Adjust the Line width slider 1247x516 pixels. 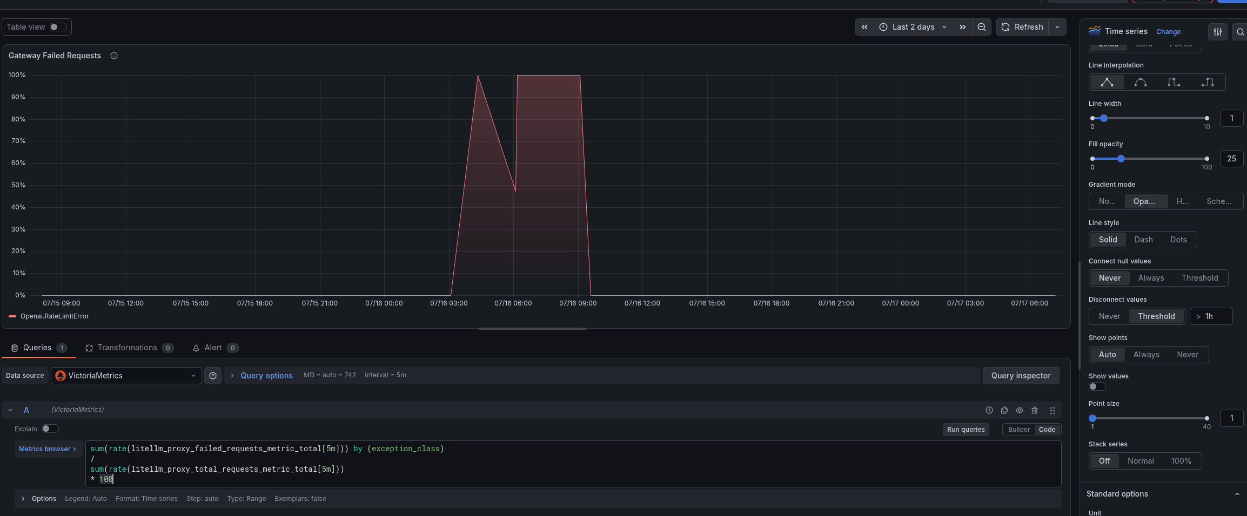pyautogui.click(x=1150, y=118)
